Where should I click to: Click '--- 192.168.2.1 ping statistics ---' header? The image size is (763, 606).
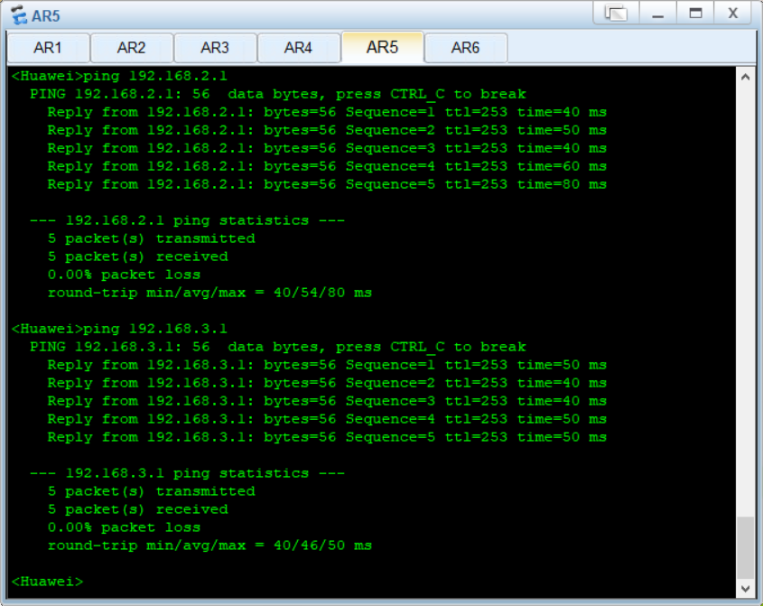click(x=187, y=220)
